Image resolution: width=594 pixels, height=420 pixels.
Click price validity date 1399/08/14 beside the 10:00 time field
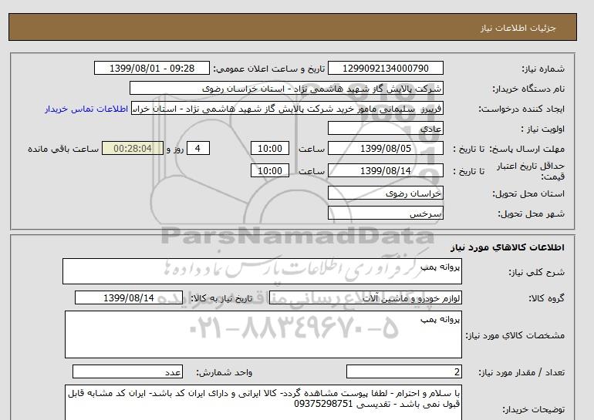click(385, 170)
